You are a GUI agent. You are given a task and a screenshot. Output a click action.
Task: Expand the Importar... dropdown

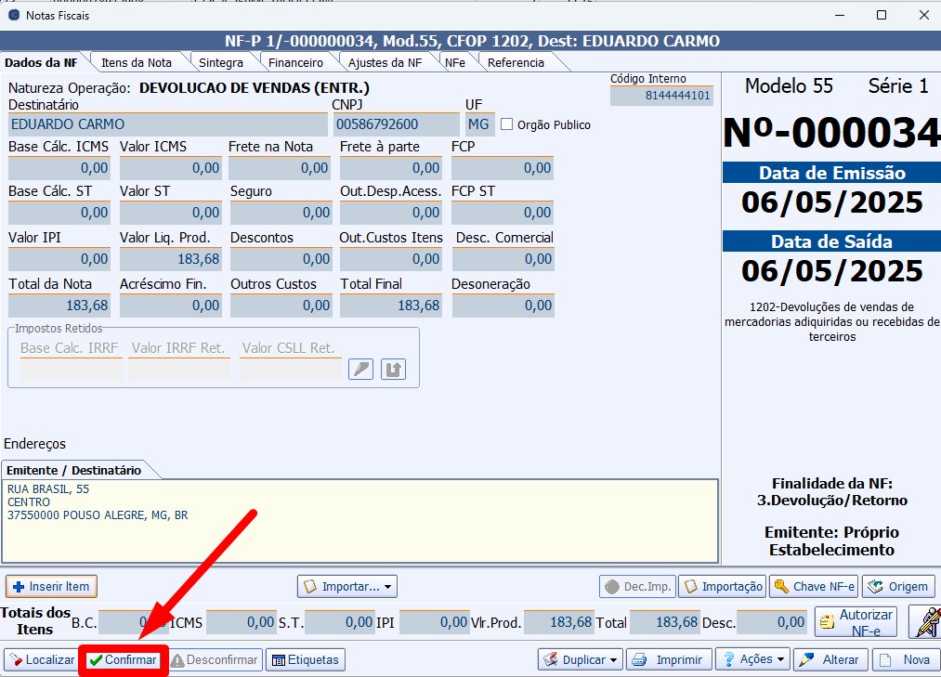347,586
